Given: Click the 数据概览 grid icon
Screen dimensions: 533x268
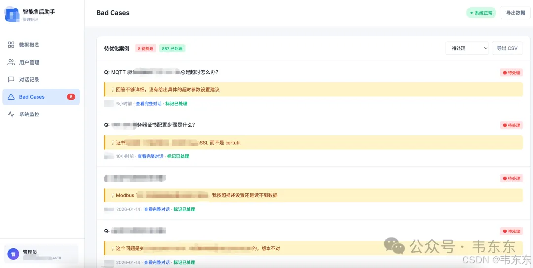Looking at the screenshot, I should click(11, 45).
